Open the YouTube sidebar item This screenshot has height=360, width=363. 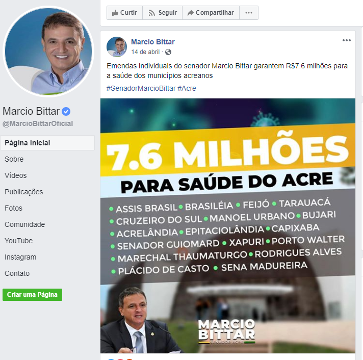pos(18,241)
